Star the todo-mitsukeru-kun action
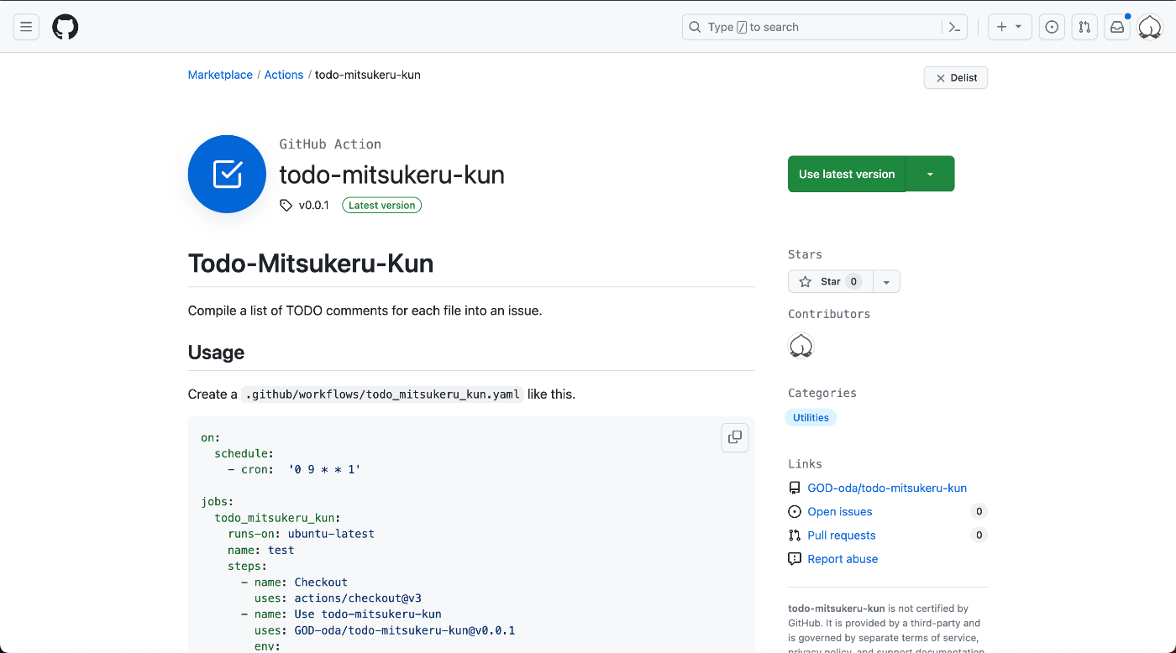The height and width of the screenshot is (653, 1176). [830, 281]
